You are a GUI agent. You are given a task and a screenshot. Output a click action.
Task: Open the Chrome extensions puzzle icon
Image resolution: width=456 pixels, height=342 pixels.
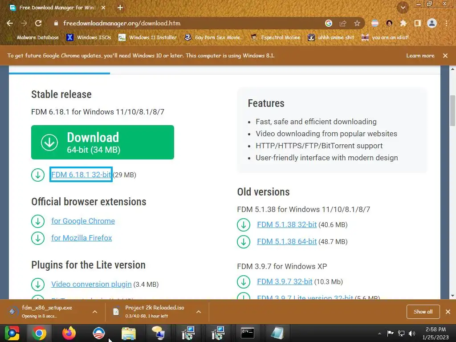403,23
